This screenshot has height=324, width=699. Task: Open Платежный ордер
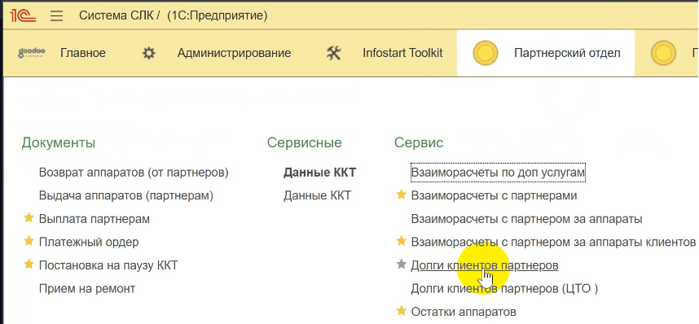click(x=89, y=243)
